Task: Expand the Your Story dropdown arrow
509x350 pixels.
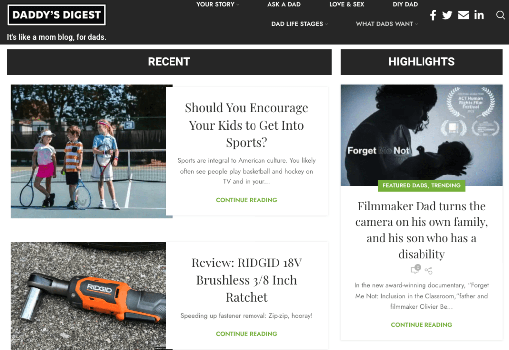Action: coord(238,5)
